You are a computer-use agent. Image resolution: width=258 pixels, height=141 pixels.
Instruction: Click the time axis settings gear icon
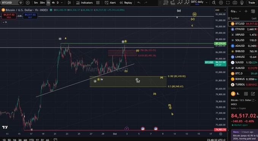click(221, 134)
